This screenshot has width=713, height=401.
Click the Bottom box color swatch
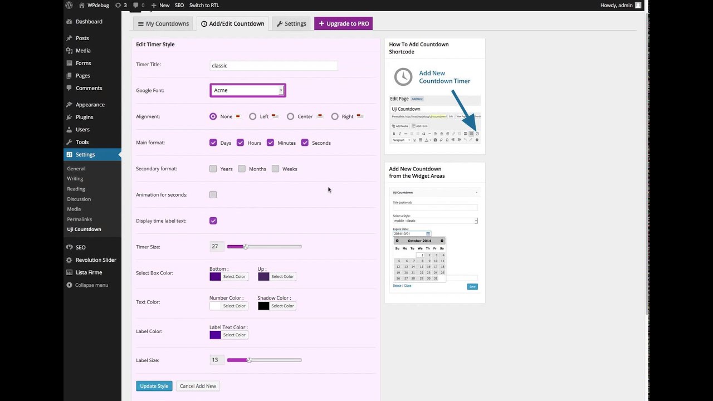tap(215, 276)
